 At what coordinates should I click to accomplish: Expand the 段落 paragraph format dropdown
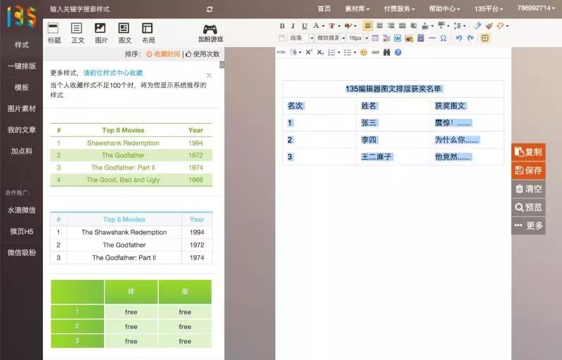tap(300, 38)
